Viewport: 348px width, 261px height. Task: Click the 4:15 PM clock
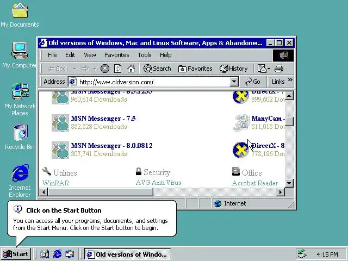[327, 254]
